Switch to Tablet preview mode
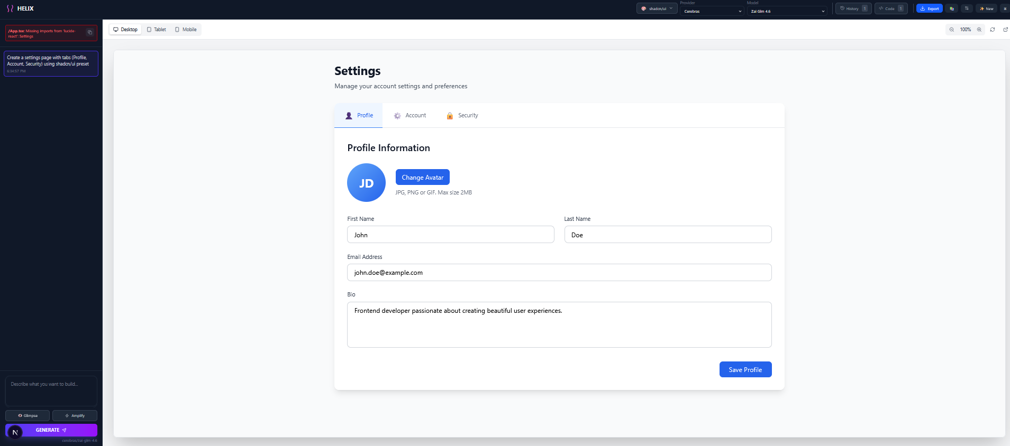This screenshot has width=1010, height=446. click(x=157, y=30)
